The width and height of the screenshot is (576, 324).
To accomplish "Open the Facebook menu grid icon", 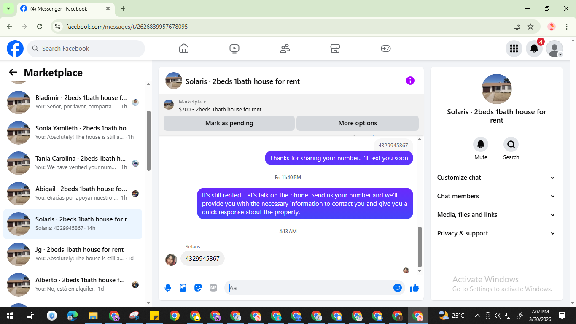I will click(x=514, y=49).
